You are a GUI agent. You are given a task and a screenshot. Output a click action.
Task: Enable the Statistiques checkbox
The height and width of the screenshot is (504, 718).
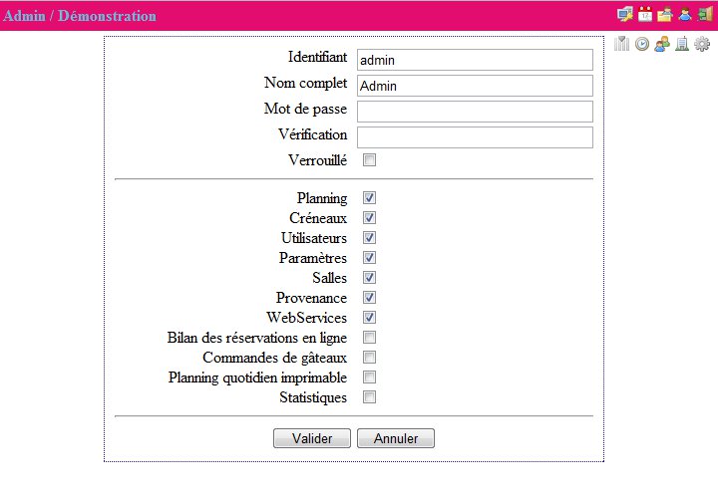pos(369,397)
